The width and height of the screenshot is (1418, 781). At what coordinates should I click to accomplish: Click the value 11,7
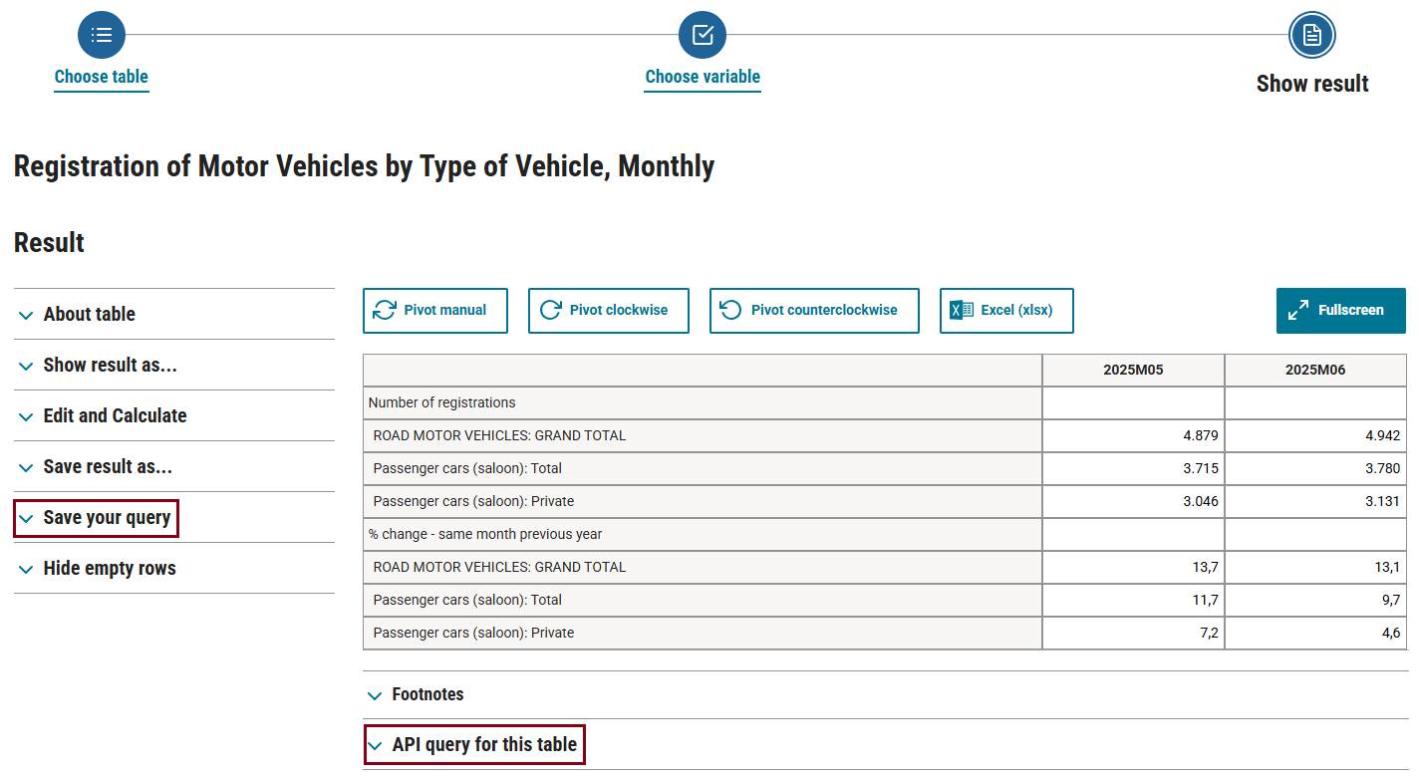[1205, 600]
